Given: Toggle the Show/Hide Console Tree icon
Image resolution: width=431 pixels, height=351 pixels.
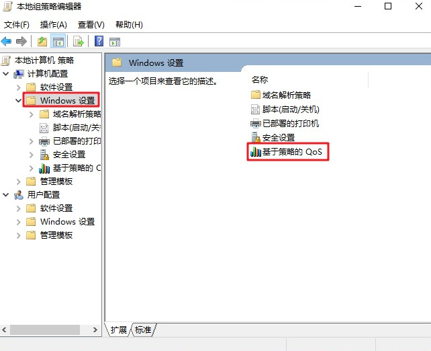Looking at the screenshot, I should click(x=58, y=42).
